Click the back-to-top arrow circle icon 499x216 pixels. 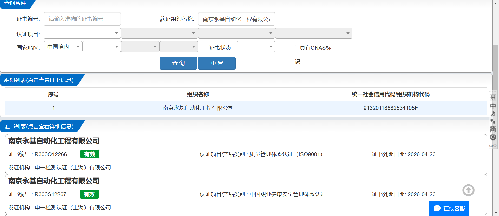468,190
